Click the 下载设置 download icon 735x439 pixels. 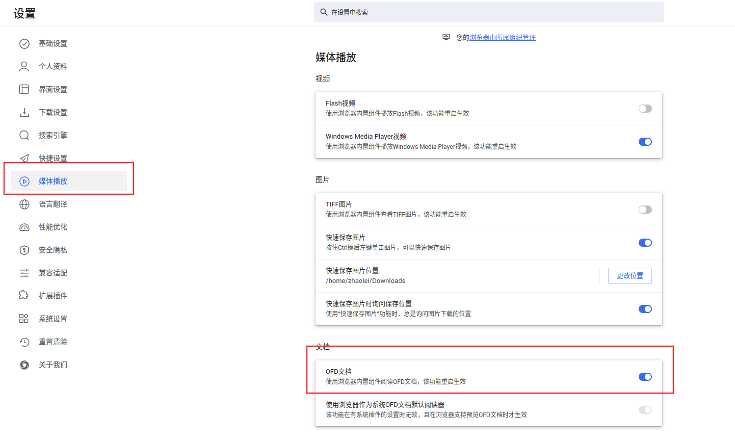pyautogui.click(x=24, y=112)
